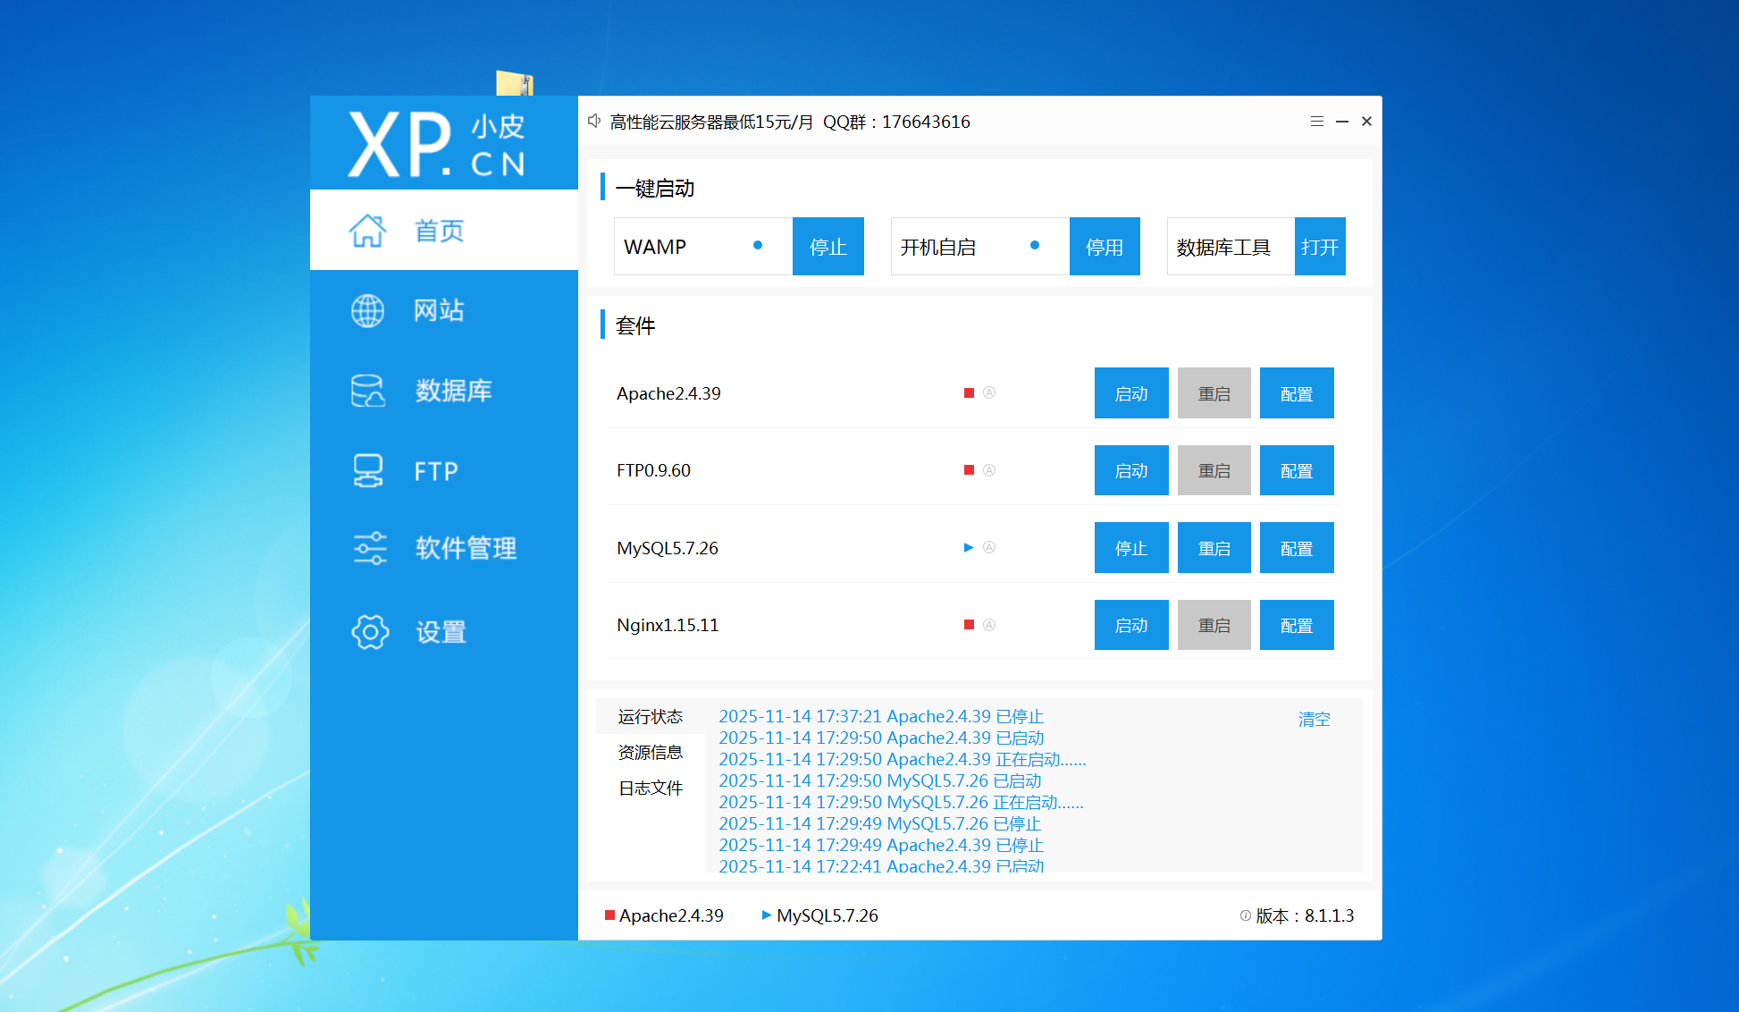The height and width of the screenshot is (1012, 1739).
Task: Open 软件管理 via the sliders icon
Action: 369,548
